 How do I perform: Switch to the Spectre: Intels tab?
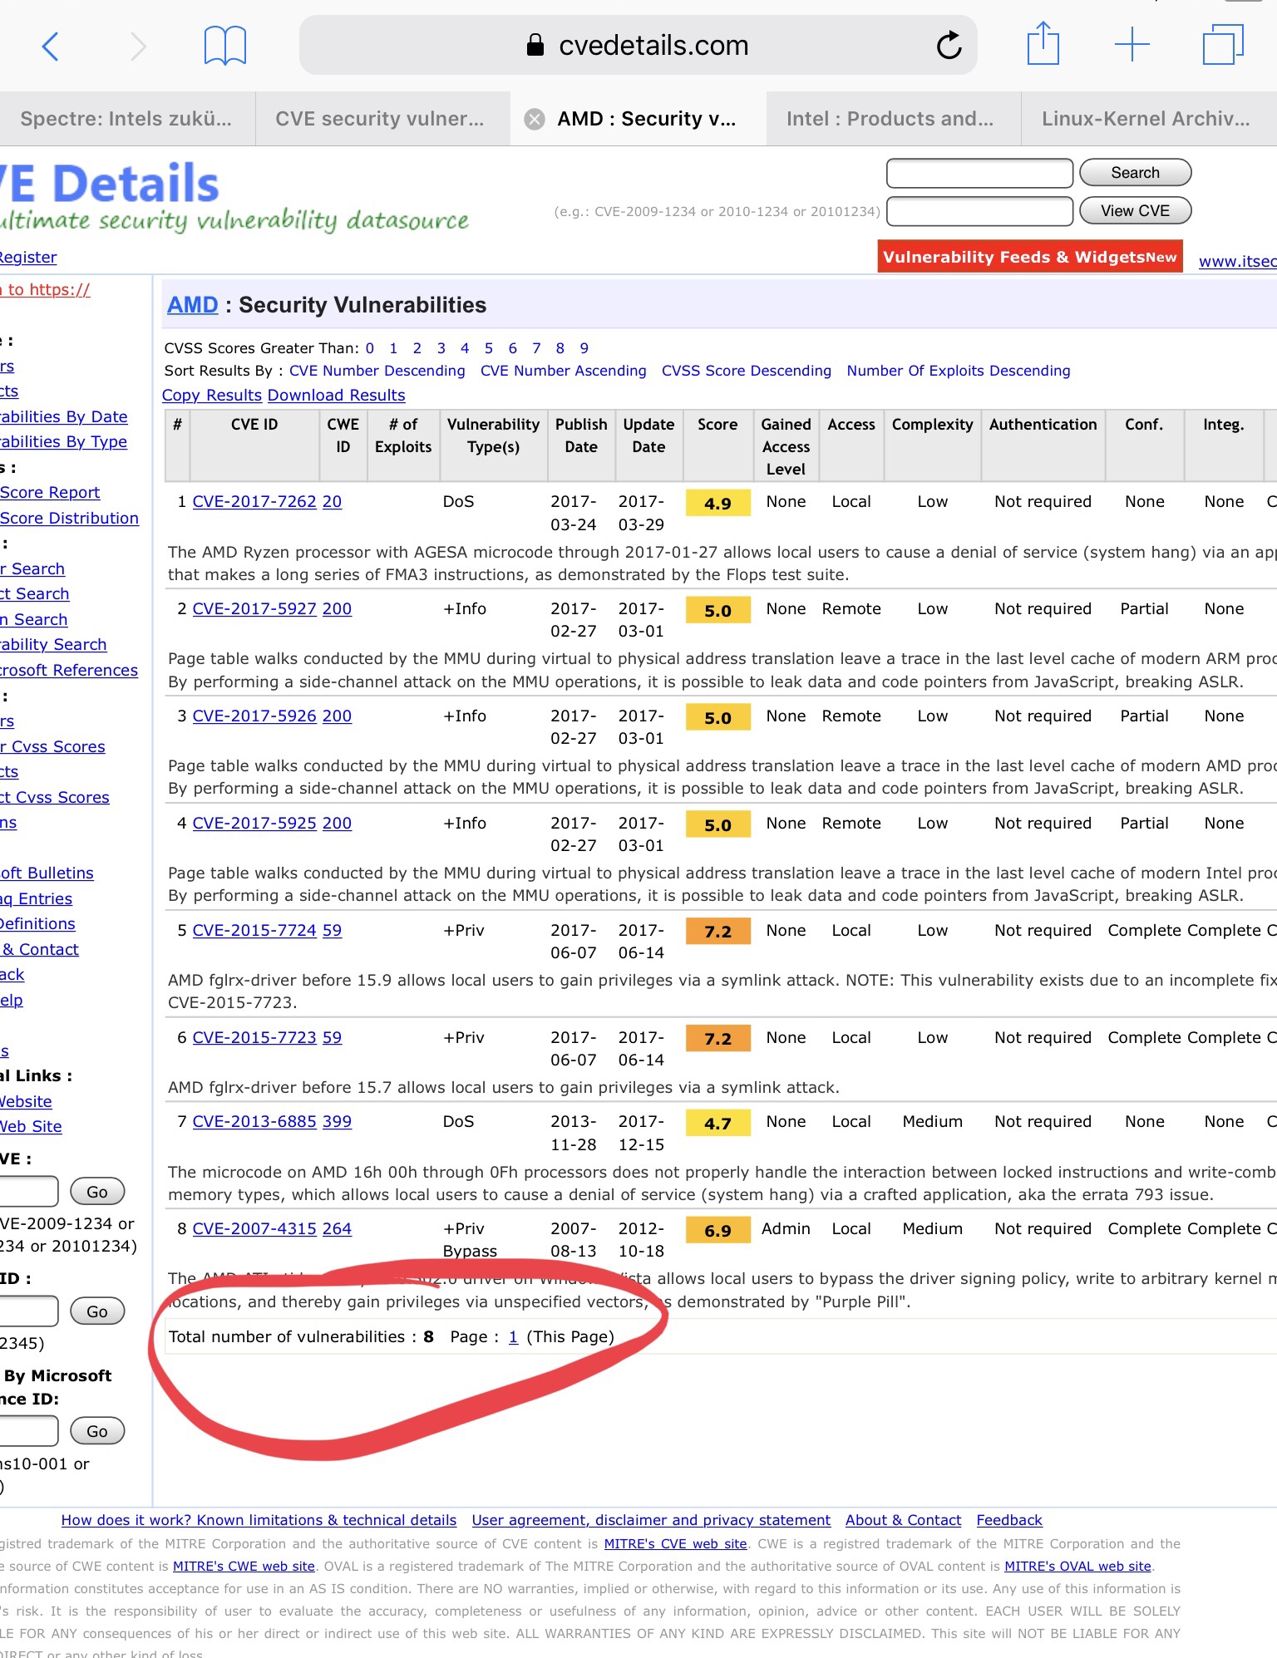[126, 119]
